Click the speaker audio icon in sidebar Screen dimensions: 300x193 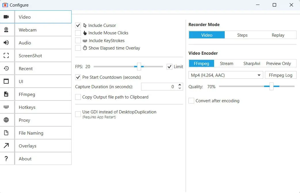[x=6, y=43]
